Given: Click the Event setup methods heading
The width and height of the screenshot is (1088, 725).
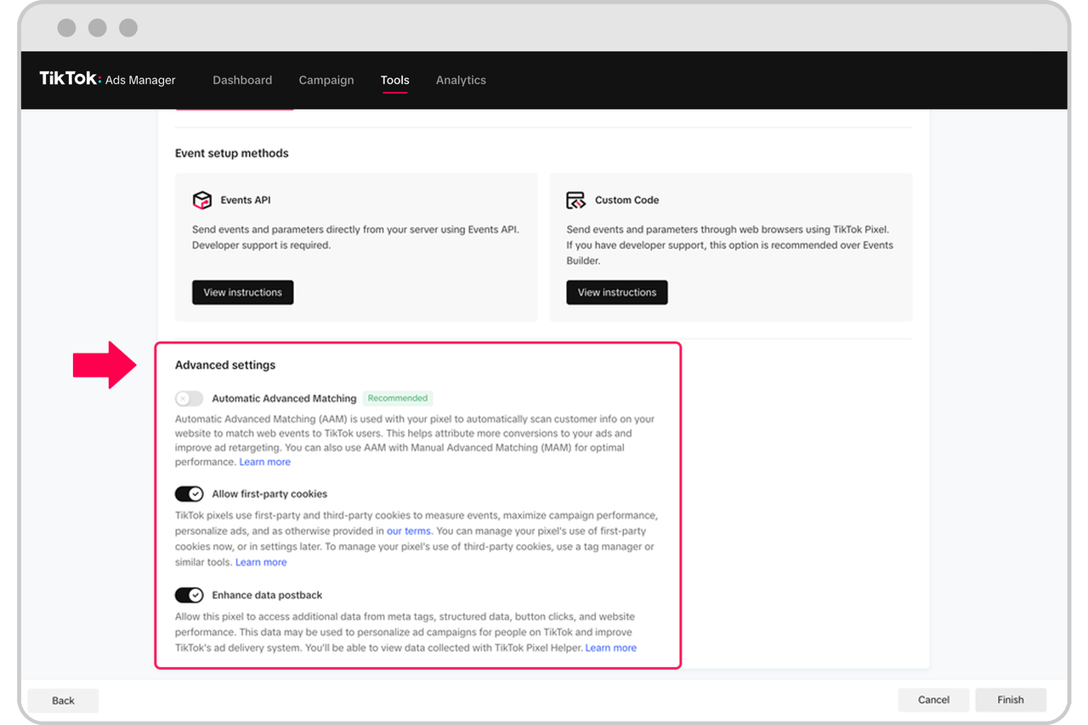Looking at the screenshot, I should [232, 154].
